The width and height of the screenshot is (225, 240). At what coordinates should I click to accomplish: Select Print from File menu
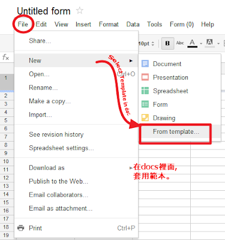tap(76, 228)
